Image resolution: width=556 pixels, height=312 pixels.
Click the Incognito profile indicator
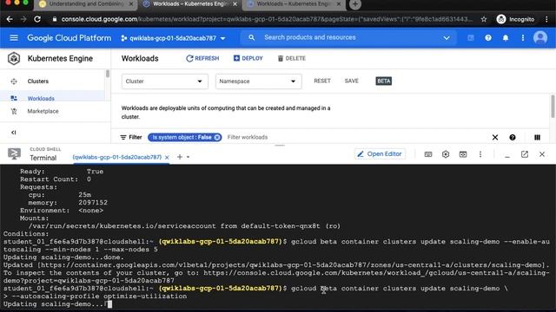click(x=515, y=19)
